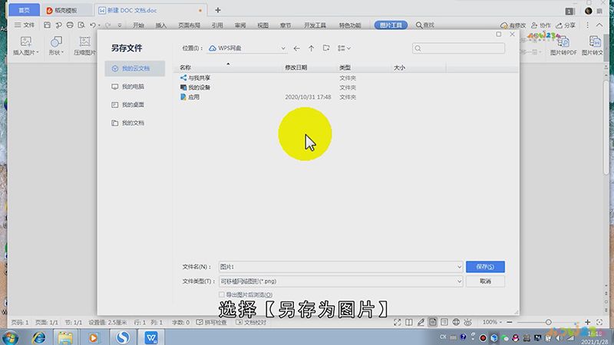Open the 文件 menu

(x=25, y=25)
